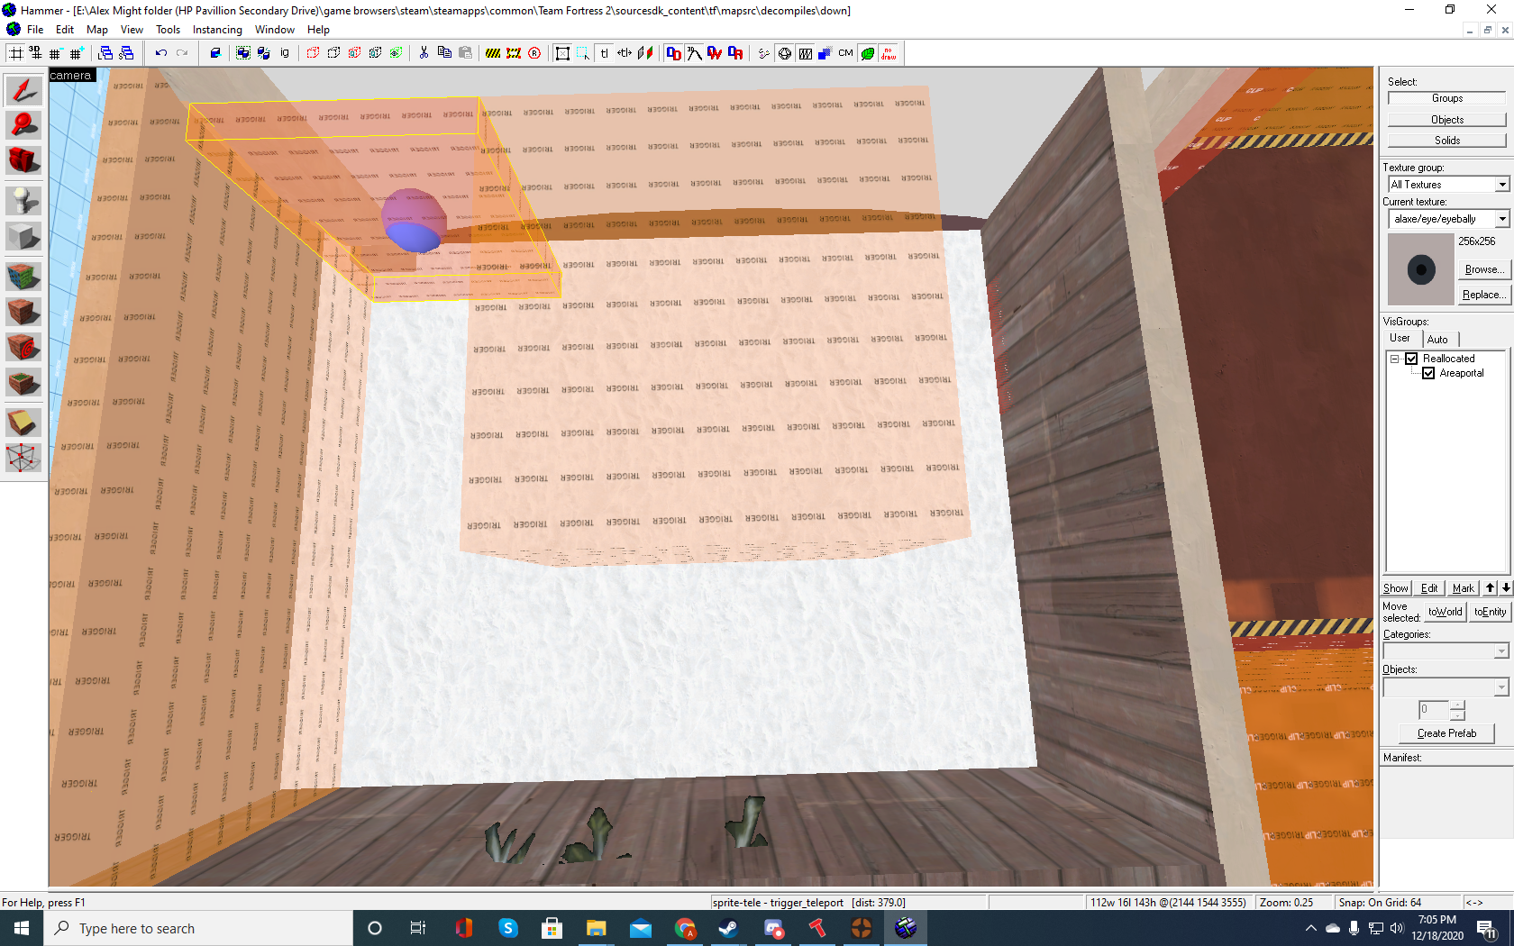The height and width of the screenshot is (946, 1514).
Task: Move visgroup up with the up arrow
Action: 1491,588
